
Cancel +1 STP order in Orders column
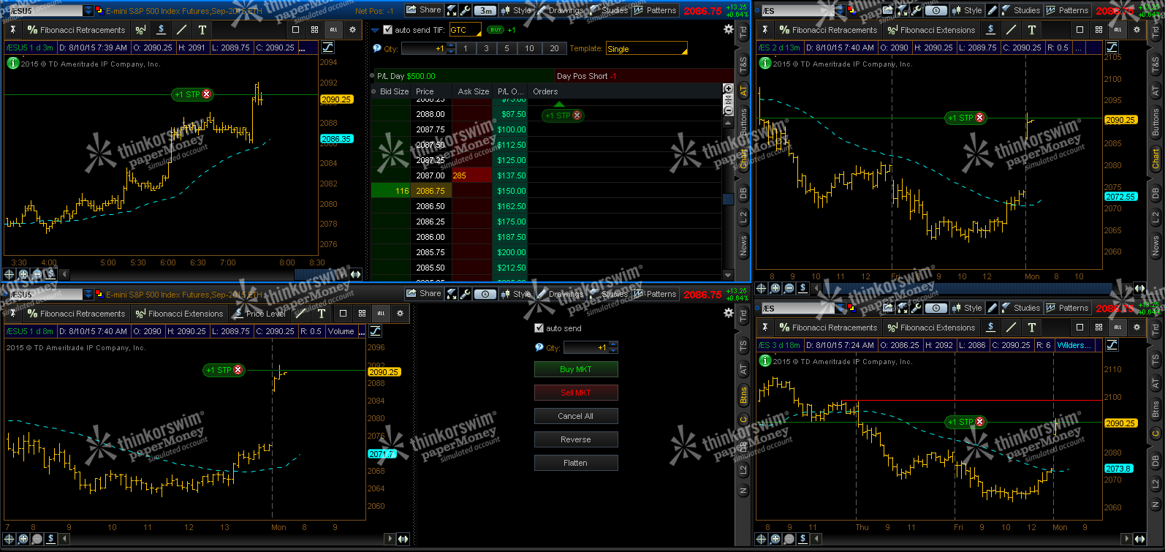(x=577, y=116)
